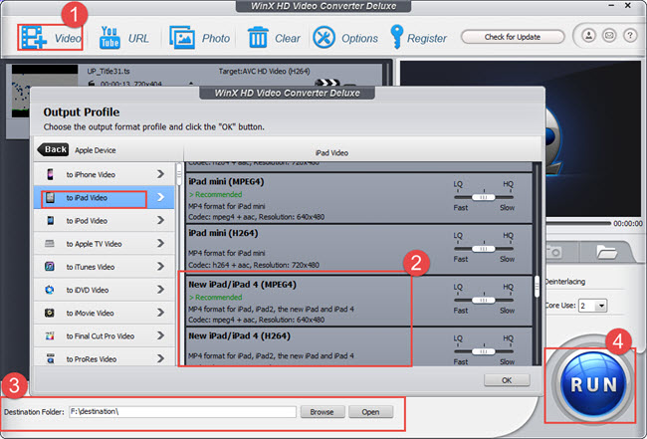Expand the to iTunes Video arrow

[x=160, y=267]
